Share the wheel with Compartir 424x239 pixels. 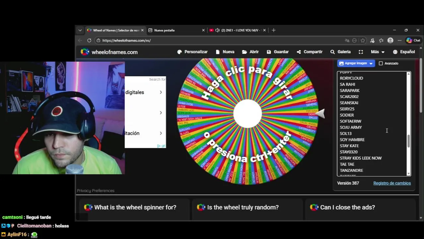310,52
